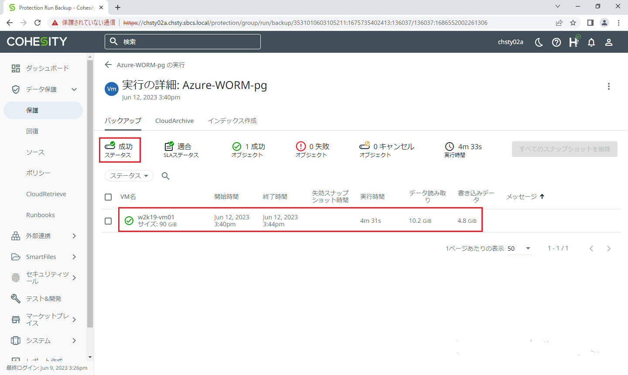This screenshot has height=375, width=628.
Task: Open the w2k19-vm01 VM name link
Action: pos(156,217)
